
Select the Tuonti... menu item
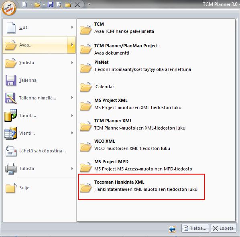pyautogui.click(x=39, y=115)
